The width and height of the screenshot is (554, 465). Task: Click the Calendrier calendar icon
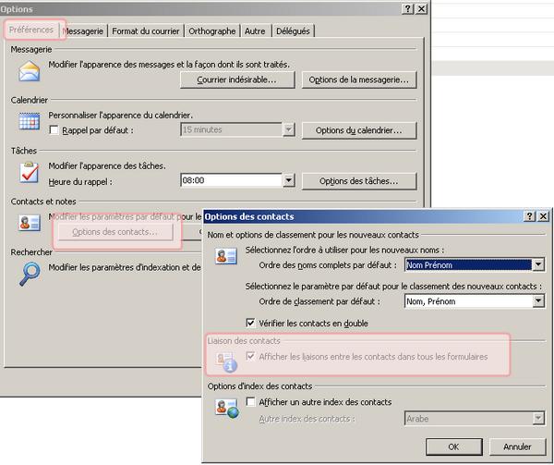[x=30, y=121]
